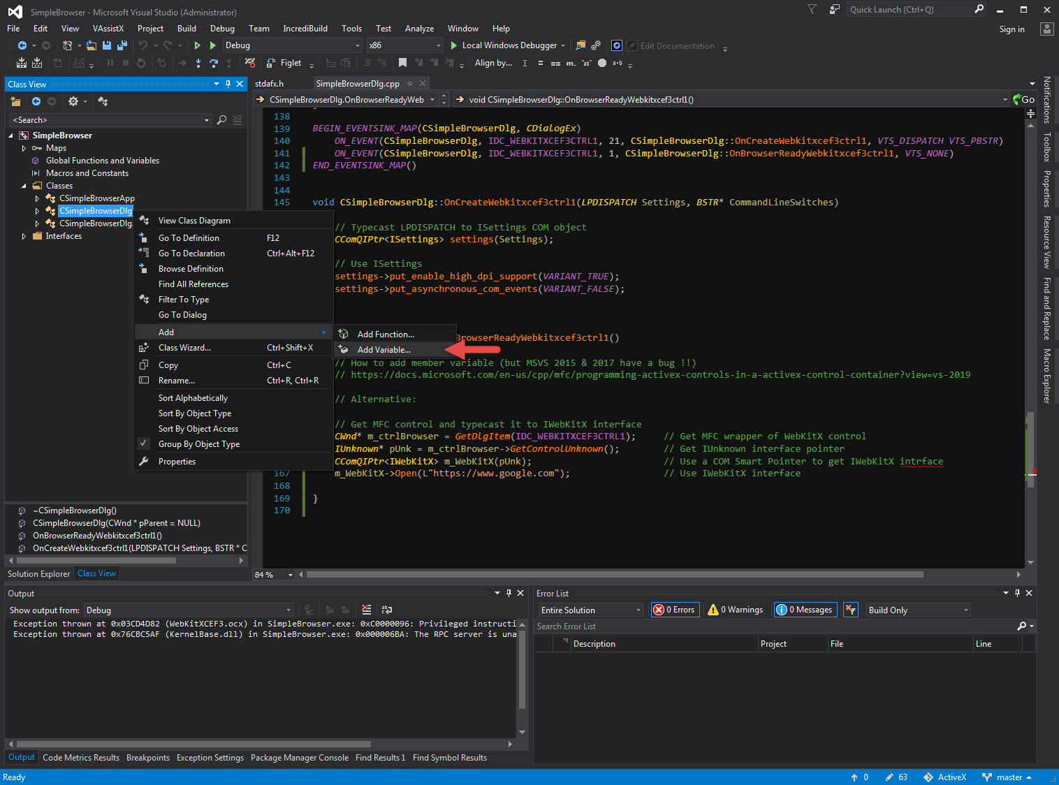
Task: Open the Entire Solution scope dropdown
Action: (x=590, y=610)
